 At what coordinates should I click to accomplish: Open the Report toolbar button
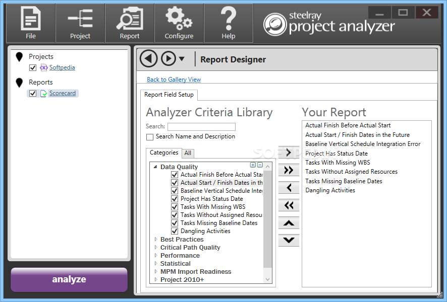click(130, 23)
